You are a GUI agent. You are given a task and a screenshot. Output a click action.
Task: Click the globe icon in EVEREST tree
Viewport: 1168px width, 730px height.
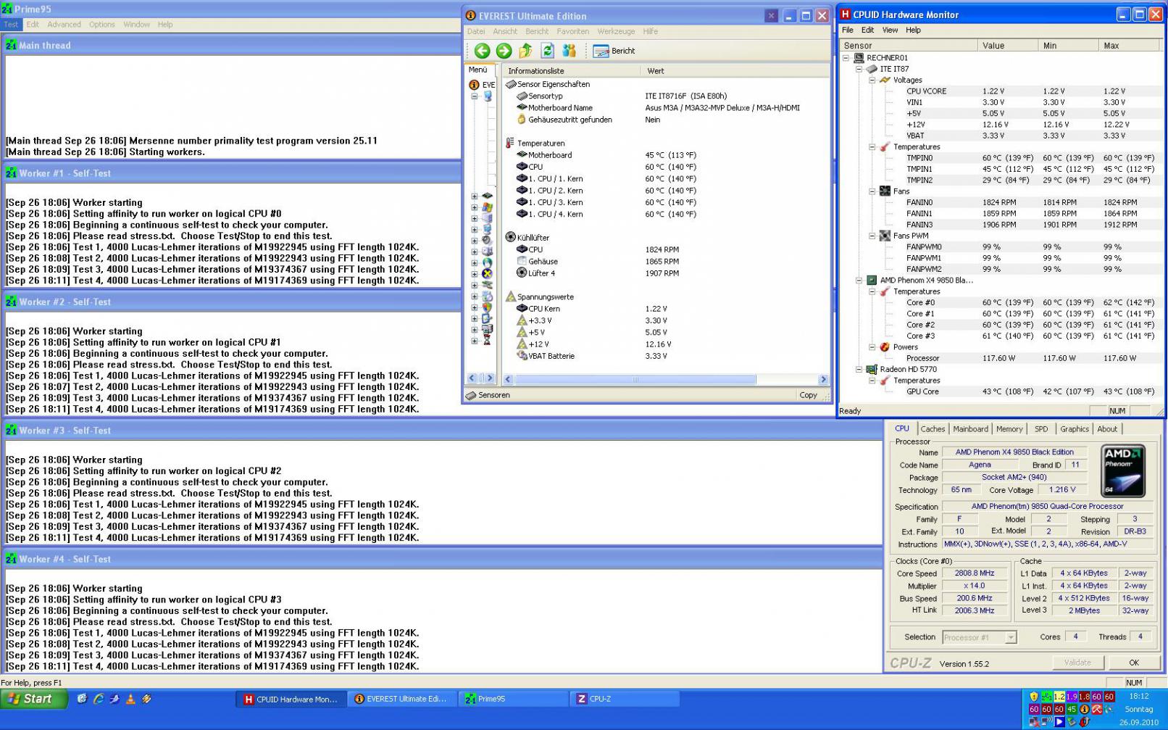[x=488, y=262]
